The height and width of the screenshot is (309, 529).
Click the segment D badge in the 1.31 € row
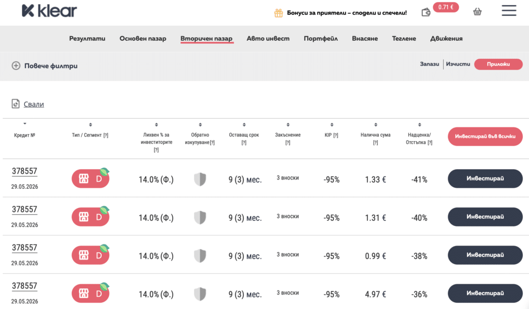[90, 217]
